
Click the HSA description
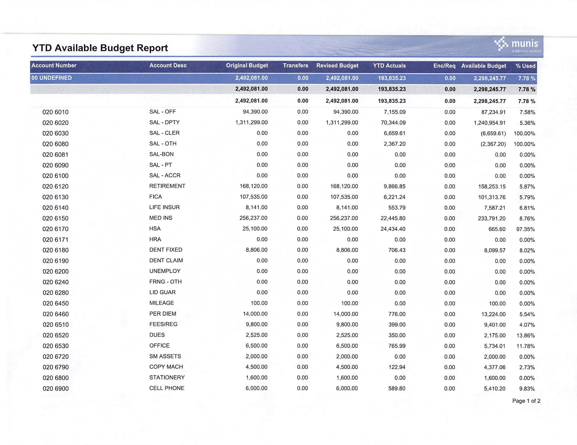155,229
